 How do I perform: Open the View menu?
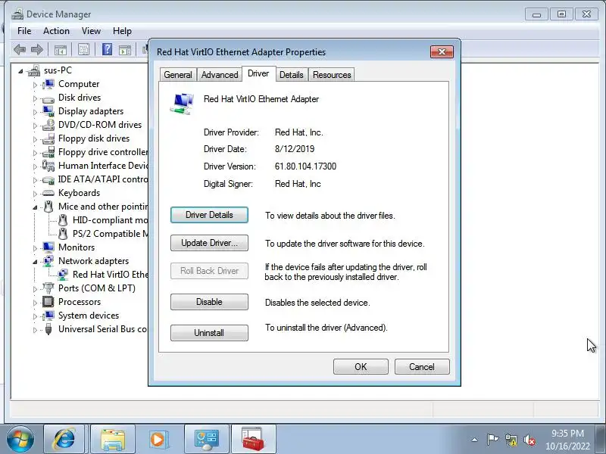pos(91,31)
